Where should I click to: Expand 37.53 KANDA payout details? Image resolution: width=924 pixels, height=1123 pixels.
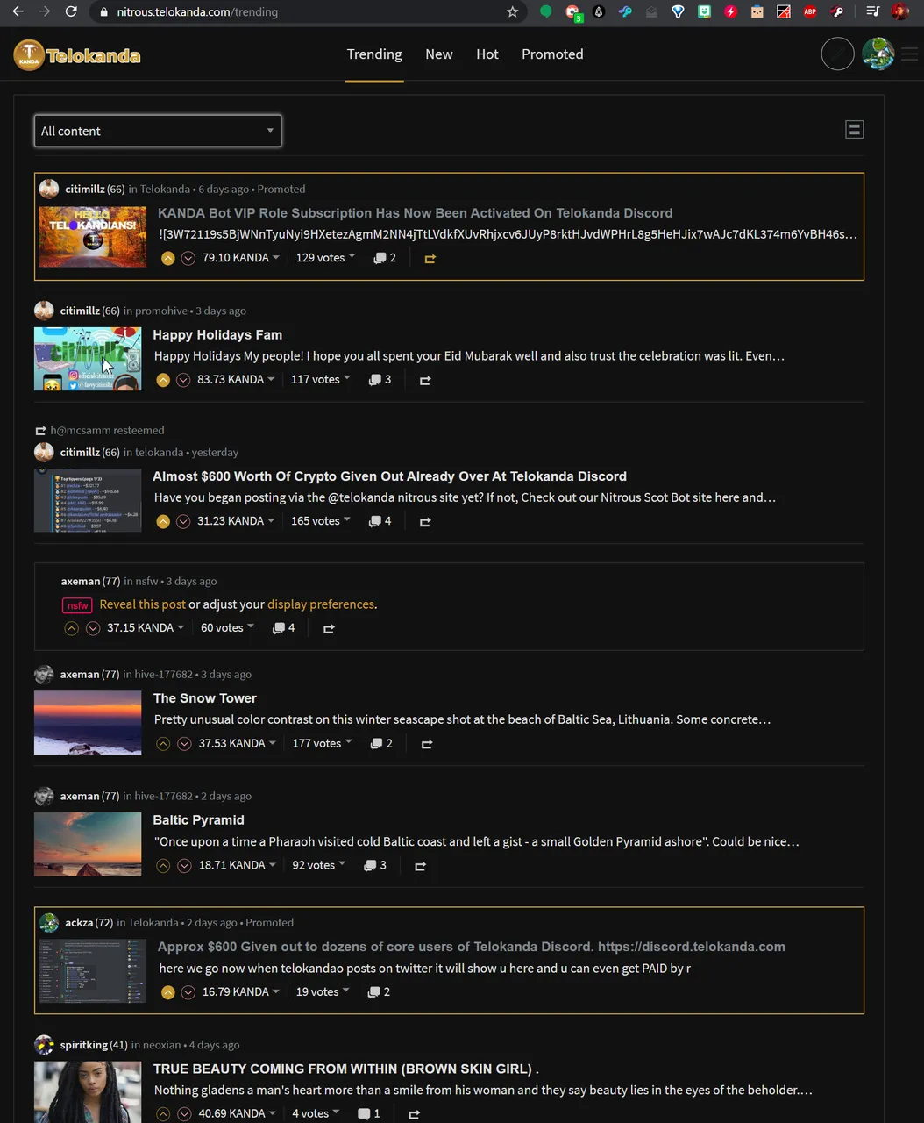237,743
